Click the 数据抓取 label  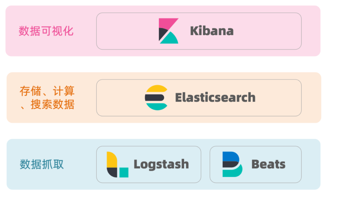click(42, 164)
